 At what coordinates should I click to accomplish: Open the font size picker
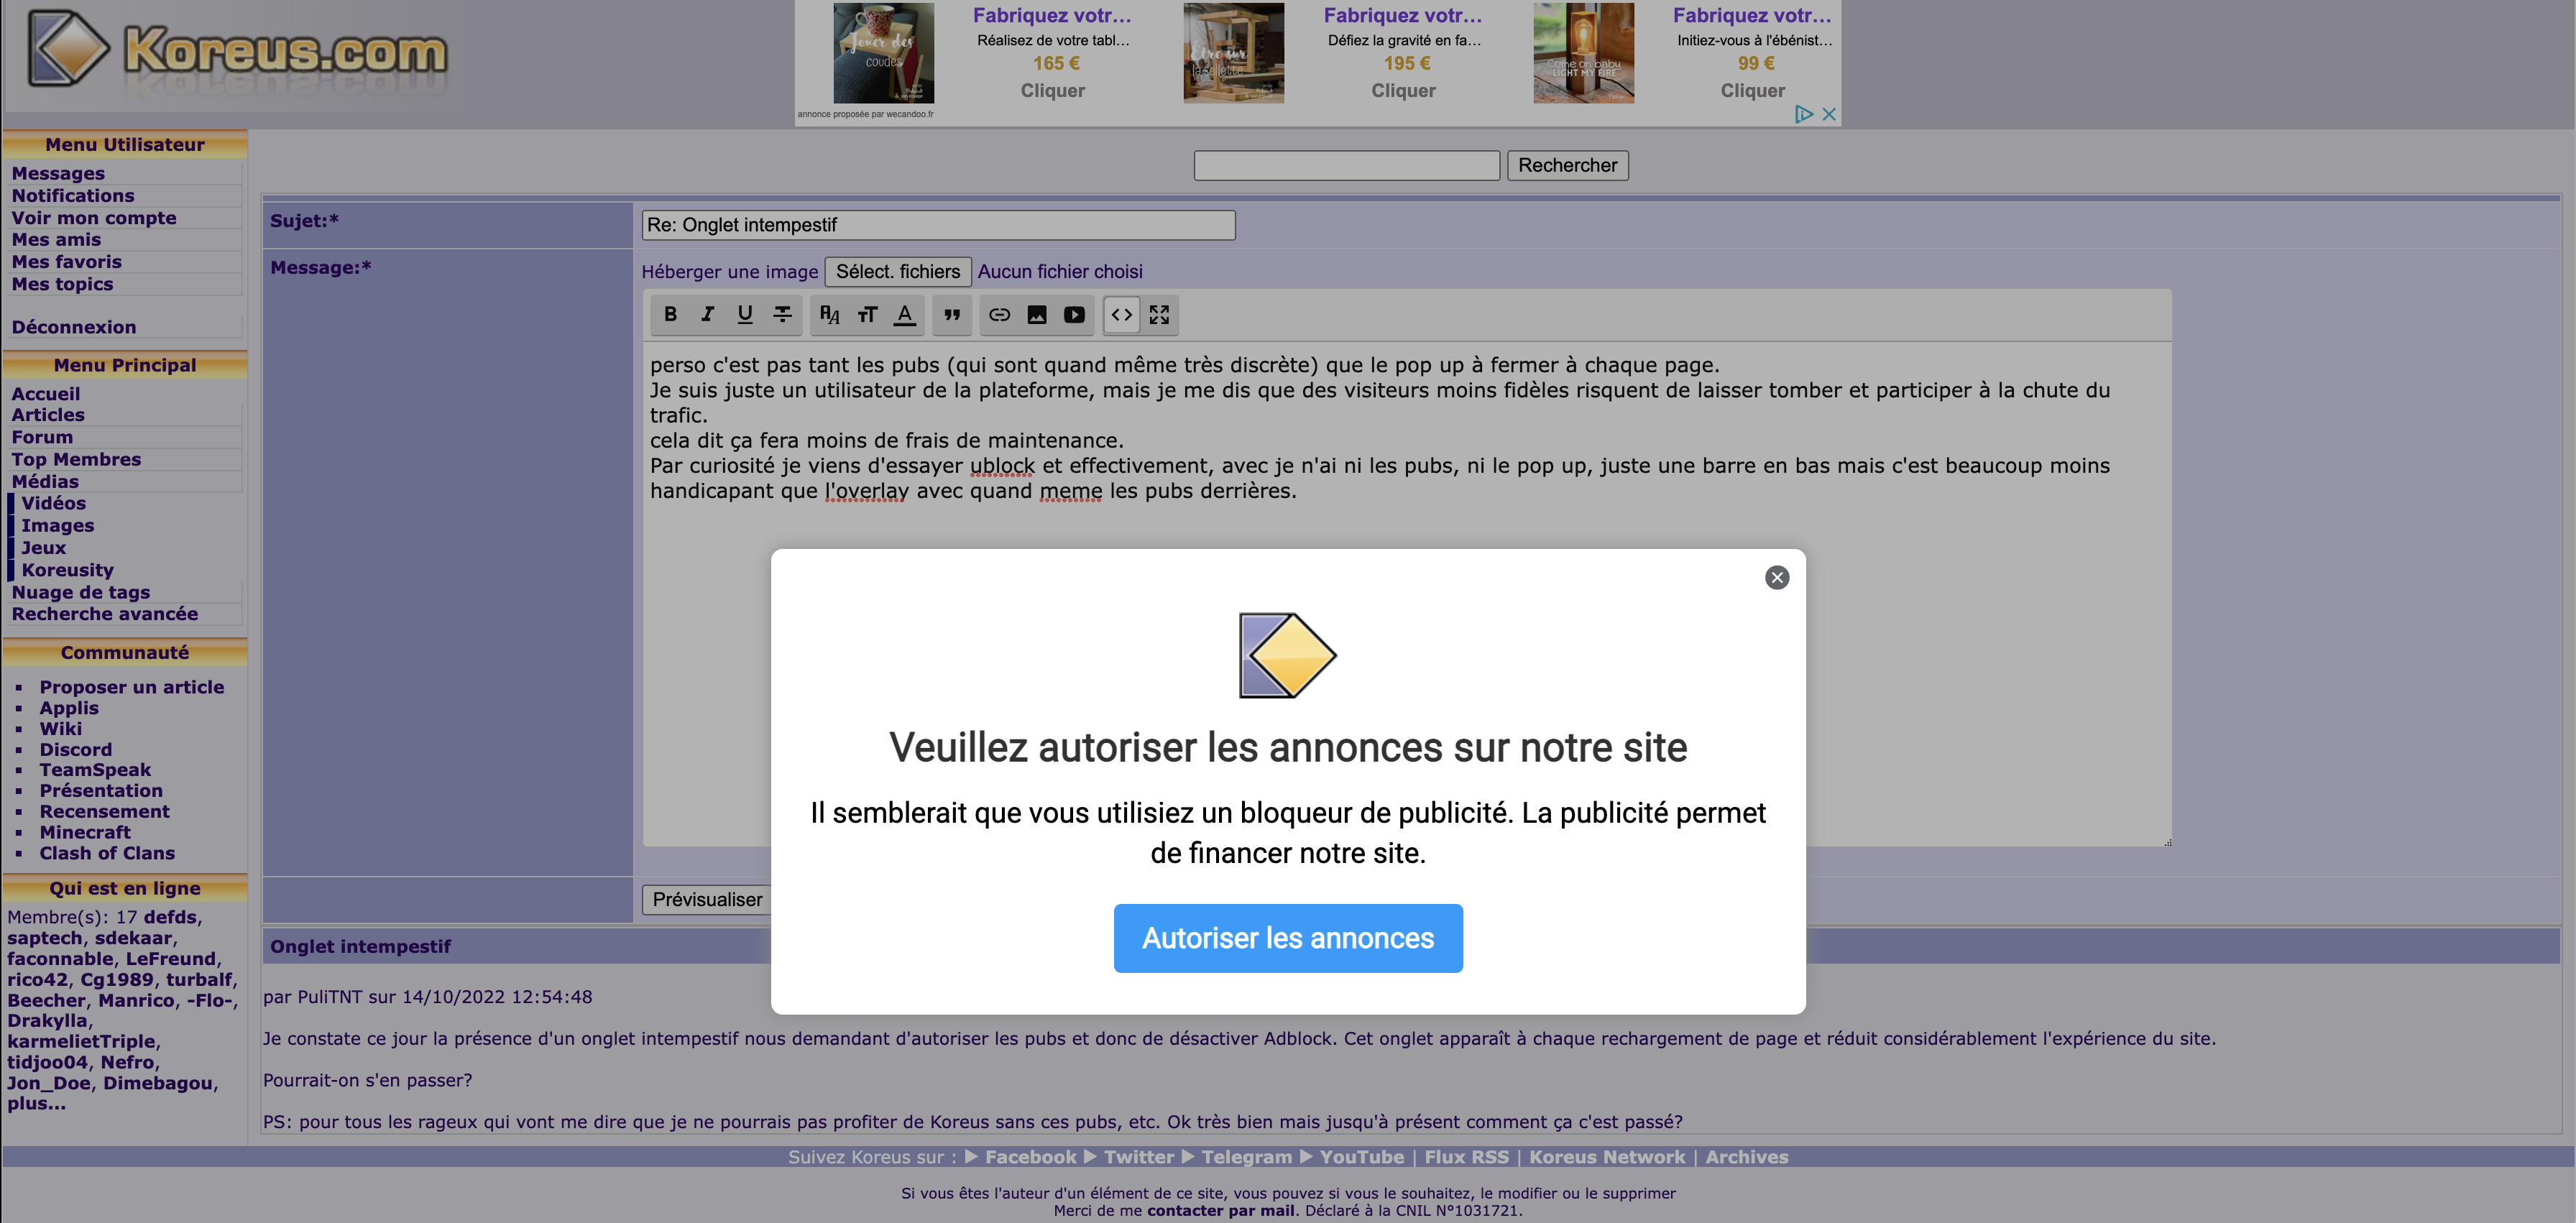pyautogui.click(x=867, y=315)
